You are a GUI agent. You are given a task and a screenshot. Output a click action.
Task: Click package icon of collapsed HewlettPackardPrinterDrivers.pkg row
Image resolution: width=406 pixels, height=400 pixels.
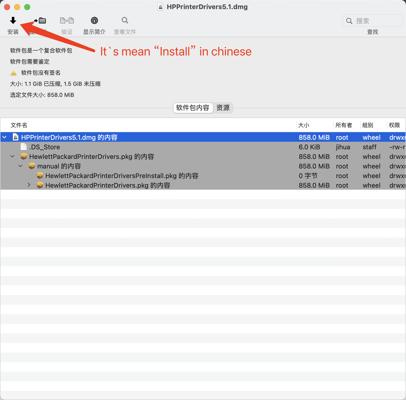click(40, 185)
